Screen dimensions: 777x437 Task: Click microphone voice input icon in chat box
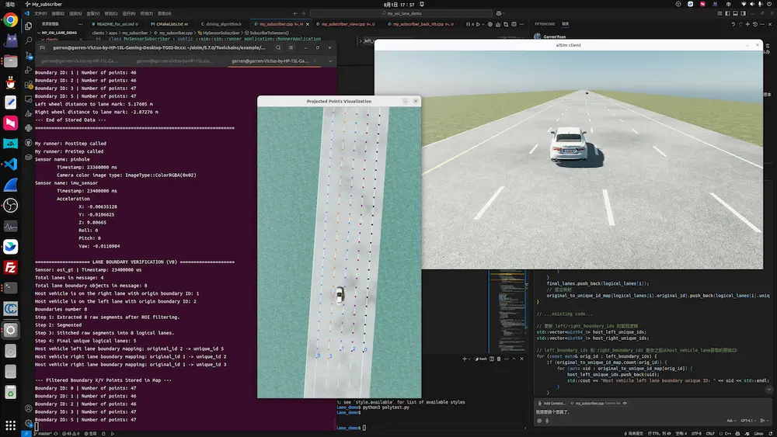[x=547, y=421]
